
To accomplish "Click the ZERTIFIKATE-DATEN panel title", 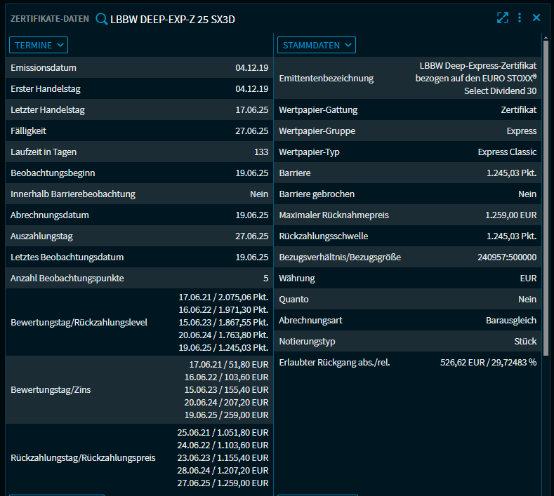I will [x=50, y=19].
